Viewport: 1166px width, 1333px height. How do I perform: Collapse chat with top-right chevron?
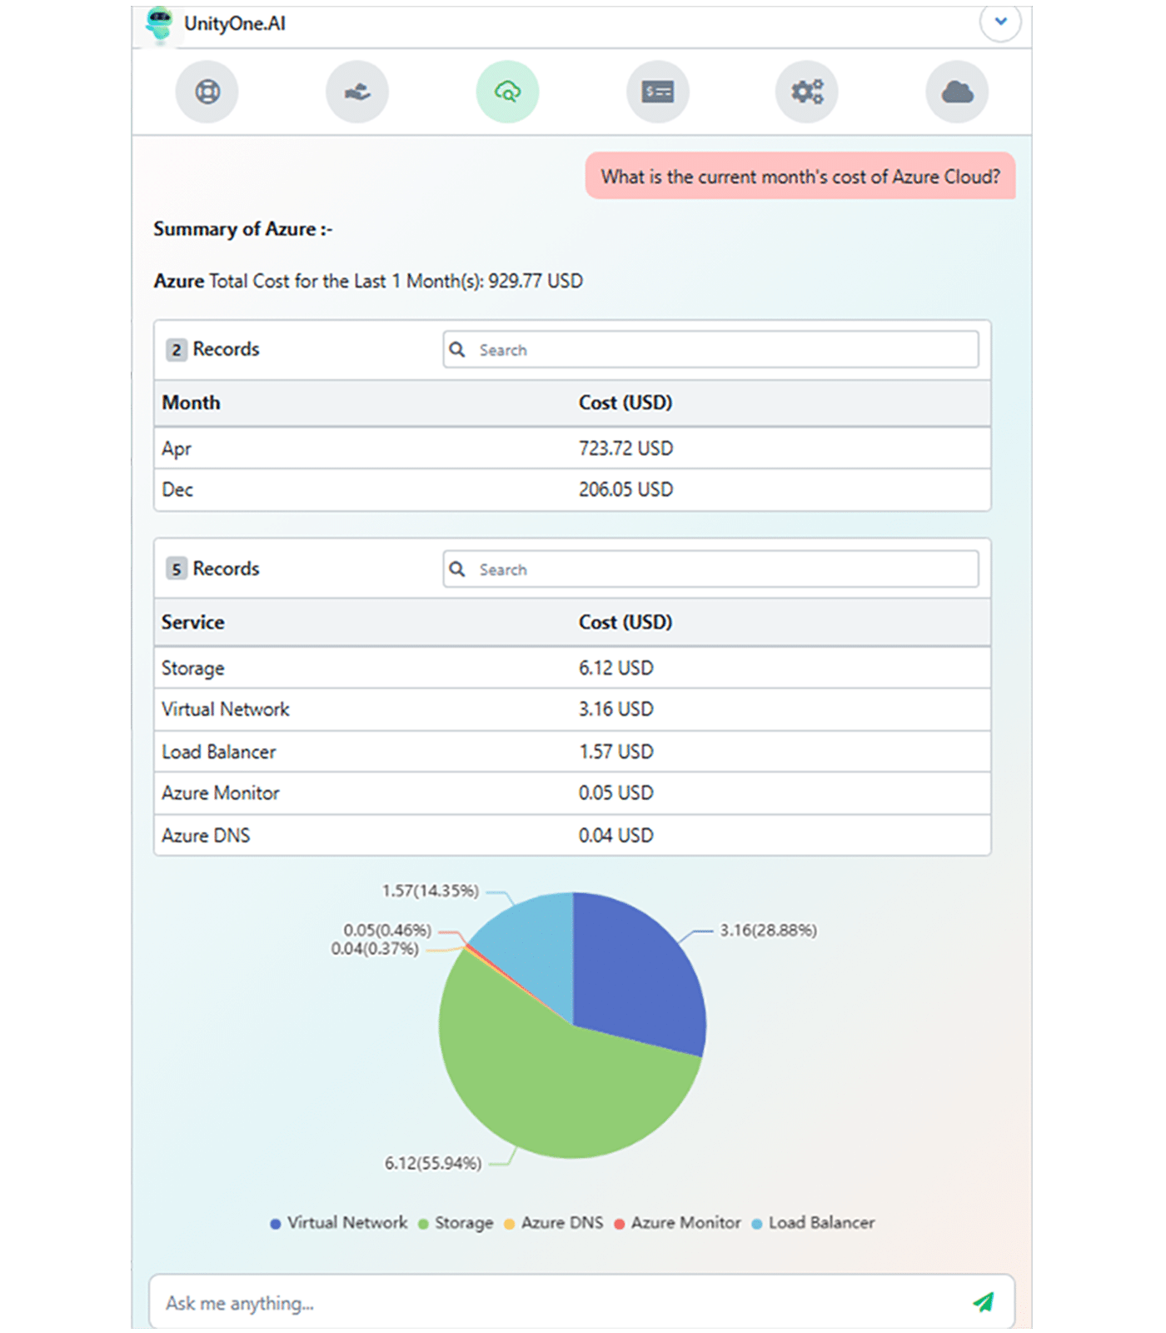pyautogui.click(x=1000, y=22)
